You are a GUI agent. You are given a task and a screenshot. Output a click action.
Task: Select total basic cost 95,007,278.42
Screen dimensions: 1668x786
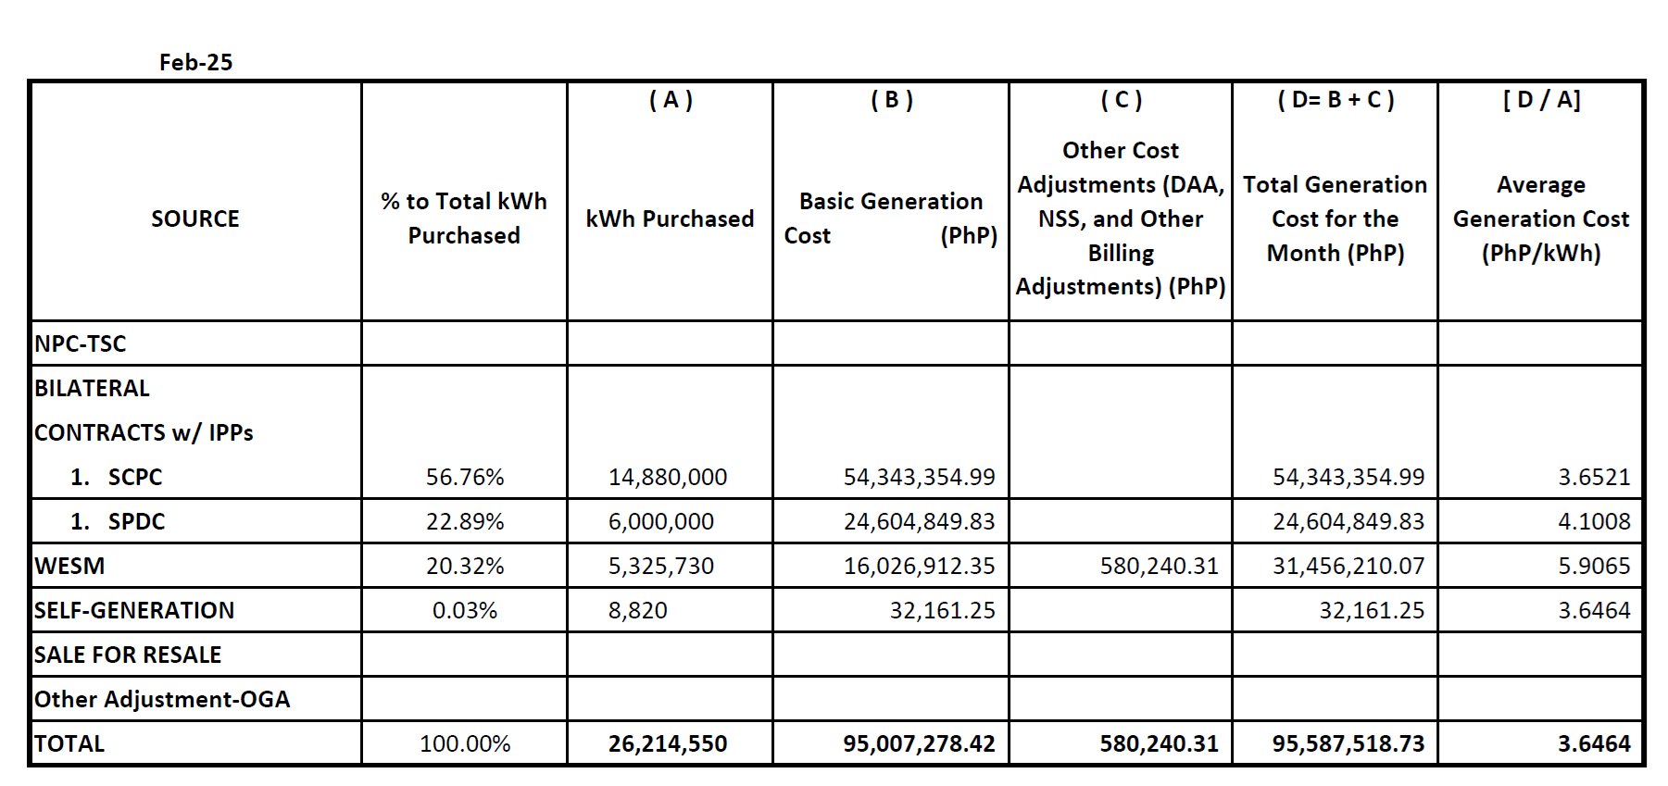(919, 743)
